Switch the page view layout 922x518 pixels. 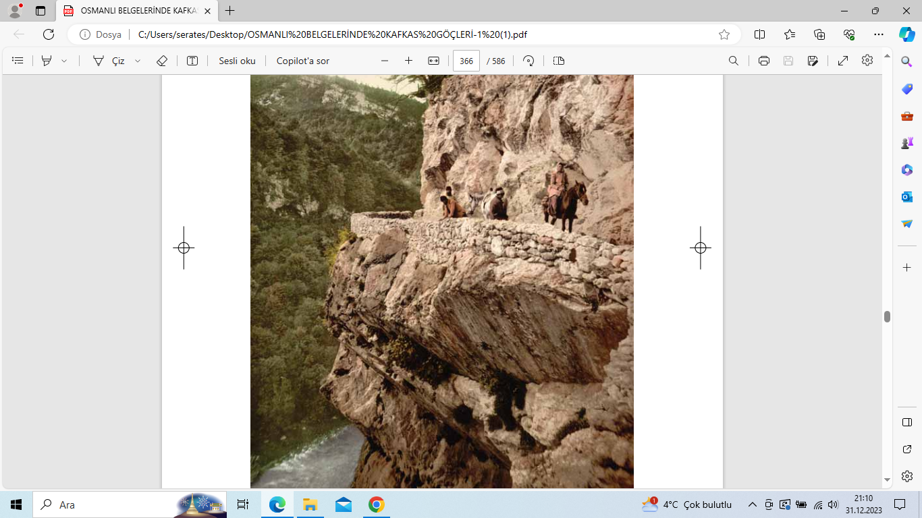click(x=559, y=61)
